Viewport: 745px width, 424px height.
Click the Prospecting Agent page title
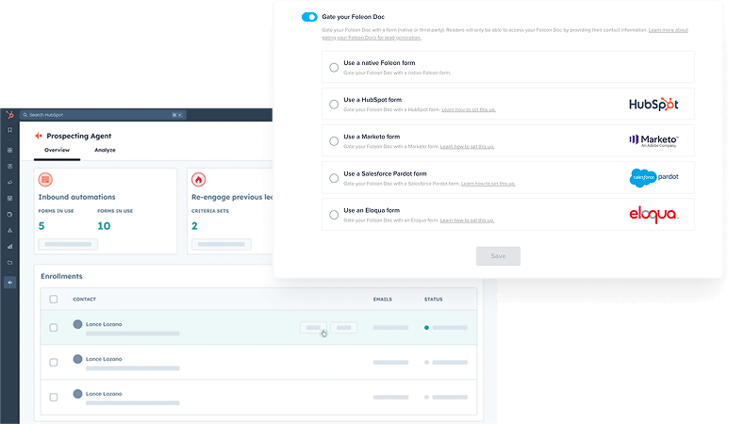[79, 136]
